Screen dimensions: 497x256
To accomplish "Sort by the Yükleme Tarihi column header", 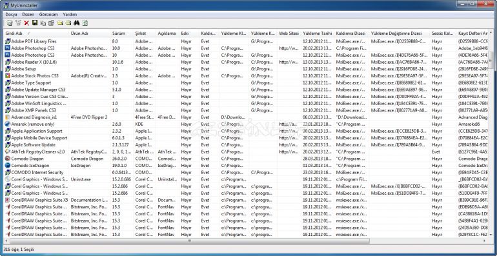I will click(318, 34).
